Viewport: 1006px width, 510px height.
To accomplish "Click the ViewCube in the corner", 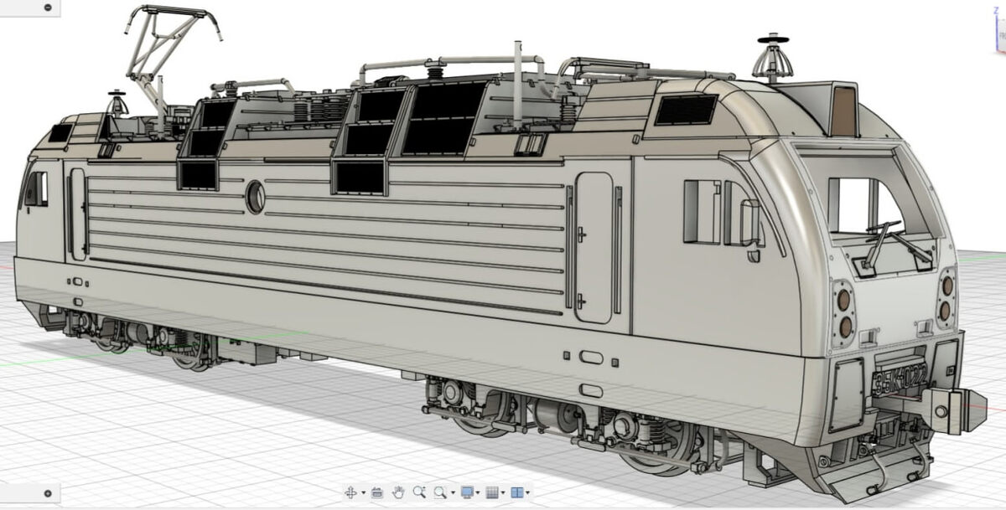I will tap(999, 33).
